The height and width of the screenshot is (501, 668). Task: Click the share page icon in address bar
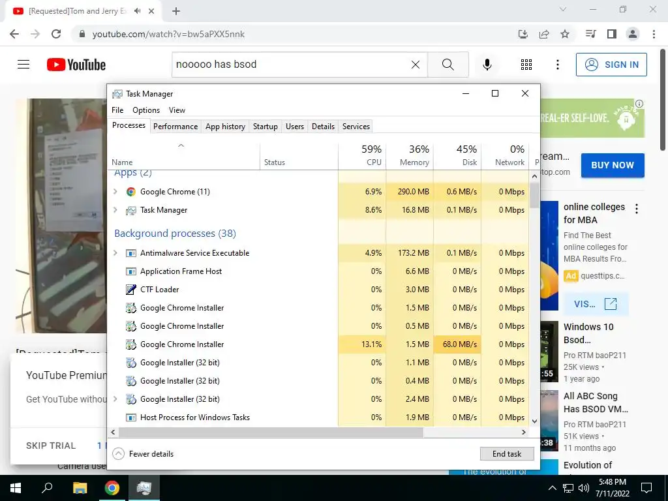click(544, 34)
